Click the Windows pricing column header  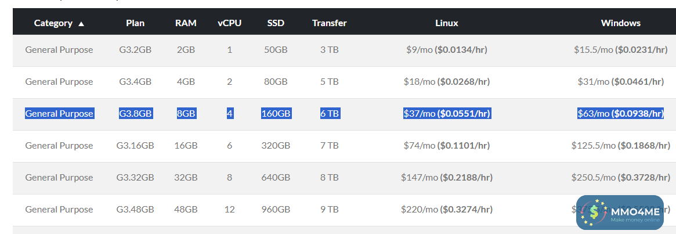coord(620,23)
